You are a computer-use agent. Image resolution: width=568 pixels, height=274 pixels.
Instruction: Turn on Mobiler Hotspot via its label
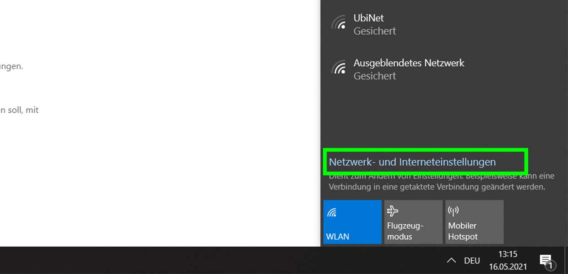[463, 231]
